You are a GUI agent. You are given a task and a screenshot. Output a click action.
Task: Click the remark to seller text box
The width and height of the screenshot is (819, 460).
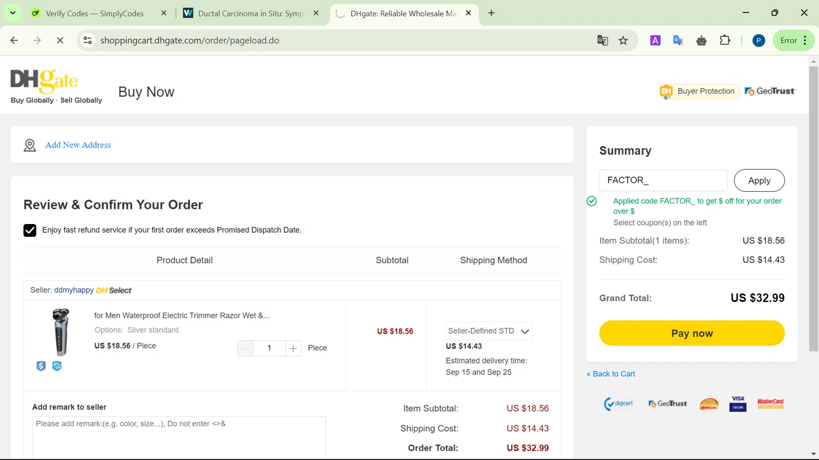pos(179,438)
